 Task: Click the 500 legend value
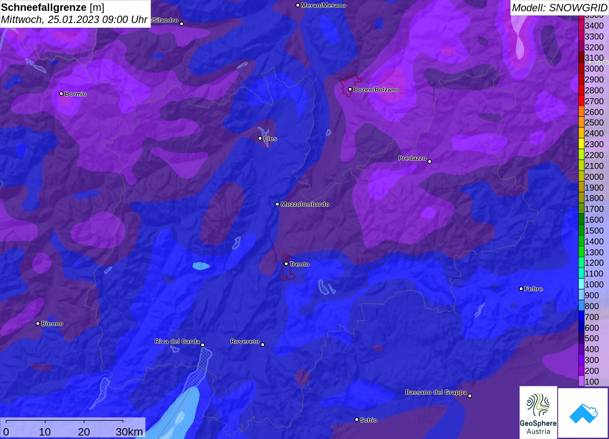click(592, 338)
